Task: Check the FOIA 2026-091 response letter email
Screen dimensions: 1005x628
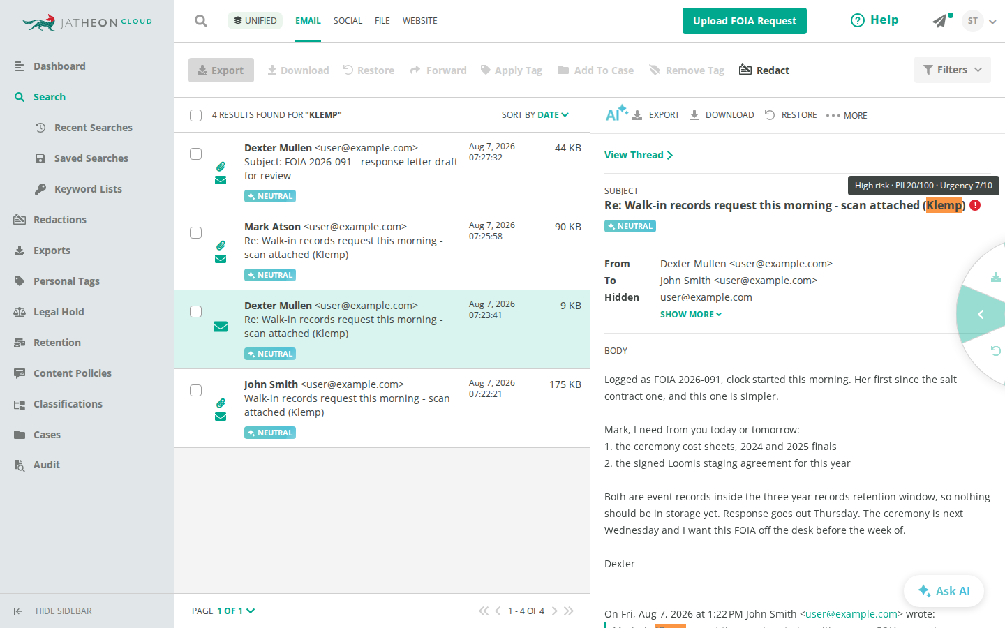Action: [x=196, y=154]
